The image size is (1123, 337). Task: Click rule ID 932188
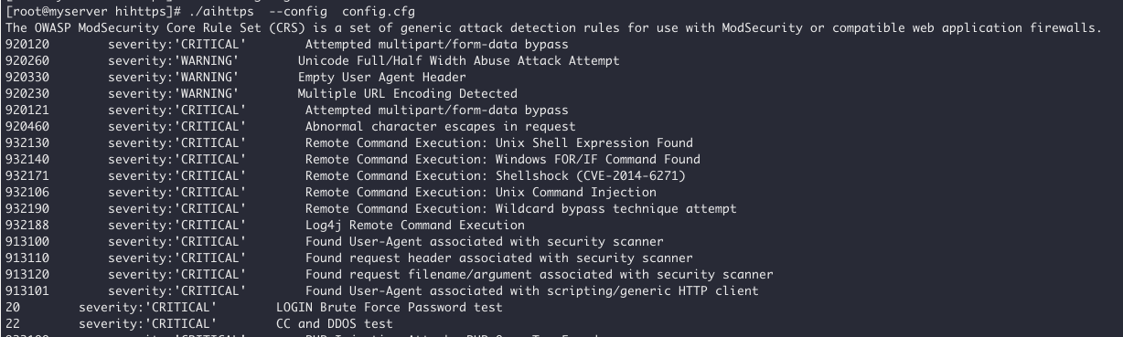(x=27, y=226)
